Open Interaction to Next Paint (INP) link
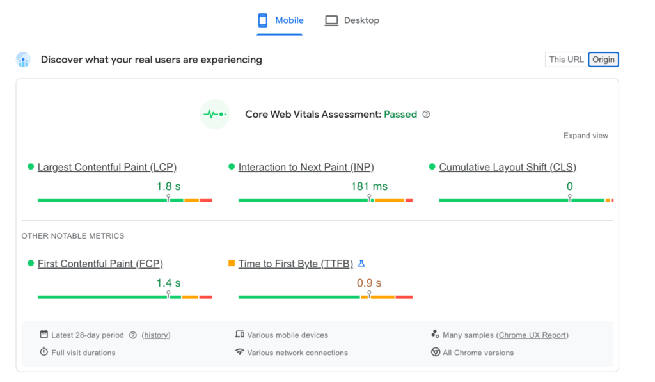Viewport: 655px width, 382px height. coord(306,167)
